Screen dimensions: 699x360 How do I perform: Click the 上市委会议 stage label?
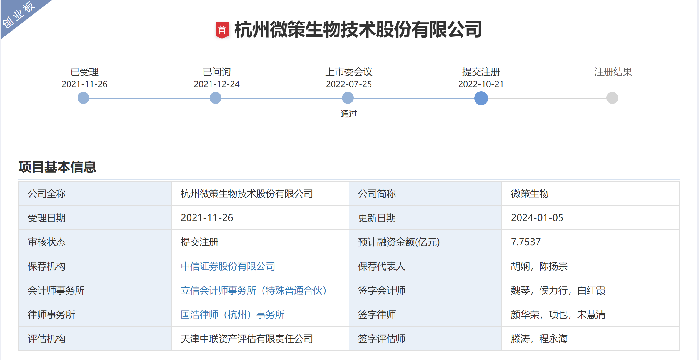click(349, 72)
